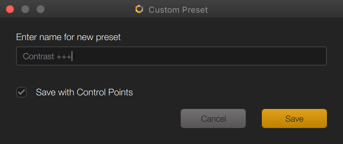This screenshot has width=343, height=144.
Task: Cancel creating the custom preset
Action: point(213,118)
